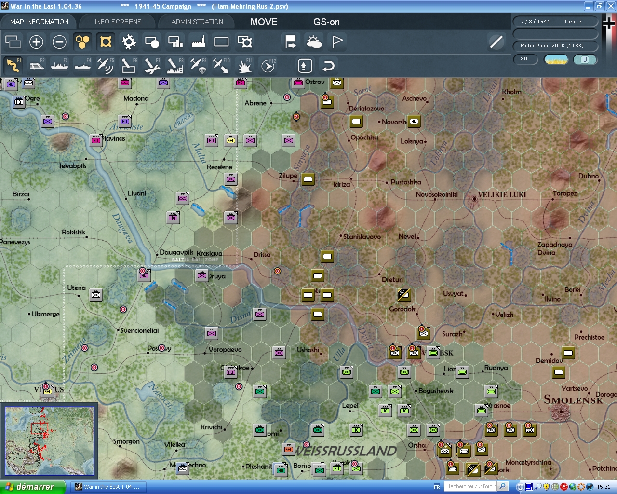Click the Motor Pool readout

555,46
